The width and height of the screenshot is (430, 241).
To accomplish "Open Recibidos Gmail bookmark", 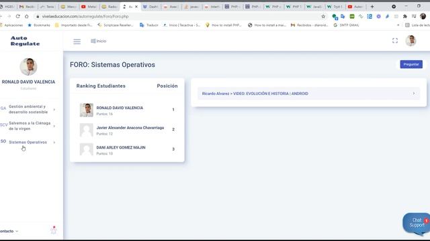I will pyautogui.click(x=309, y=25).
